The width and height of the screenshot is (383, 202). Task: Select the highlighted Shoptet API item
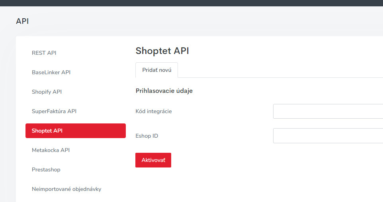point(76,131)
